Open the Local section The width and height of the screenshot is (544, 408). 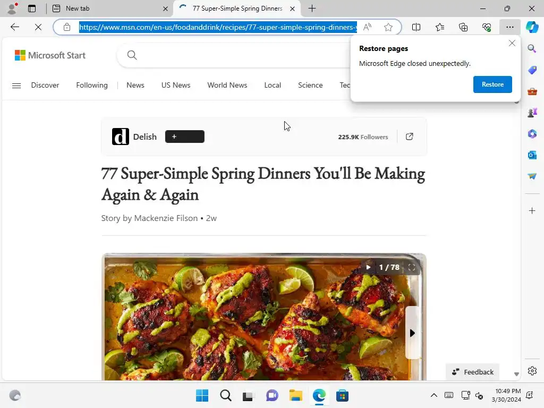pyautogui.click(x=273, y=85)
